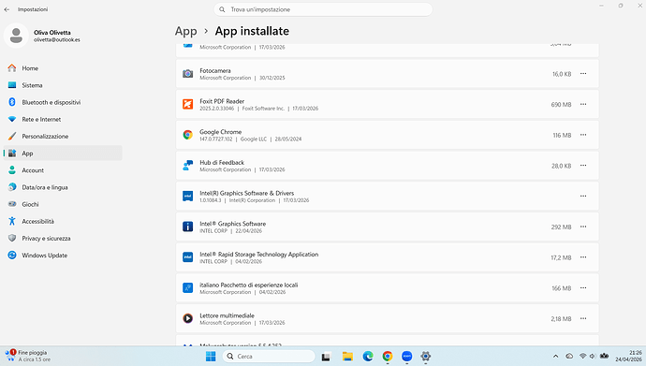The width and height of the screenshot is (646, 366).
Task: Click the taskbar Cerca search box
Action: point(269,356)
